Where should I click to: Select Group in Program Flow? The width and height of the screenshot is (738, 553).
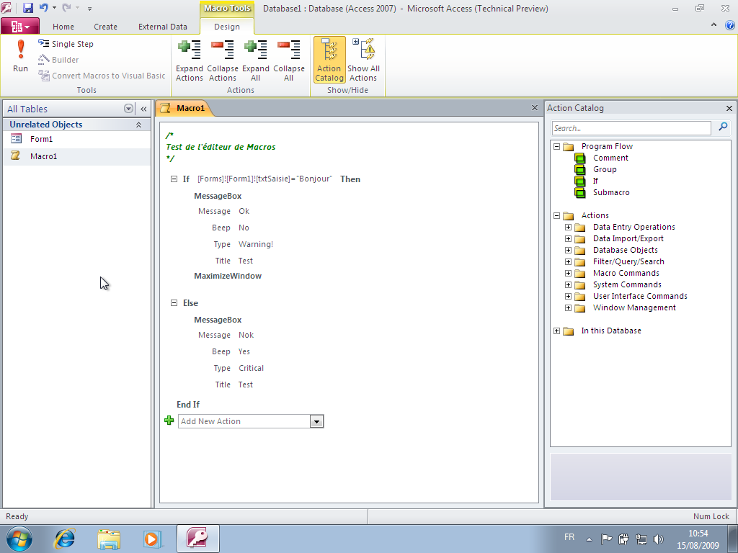tap(605, 169)
